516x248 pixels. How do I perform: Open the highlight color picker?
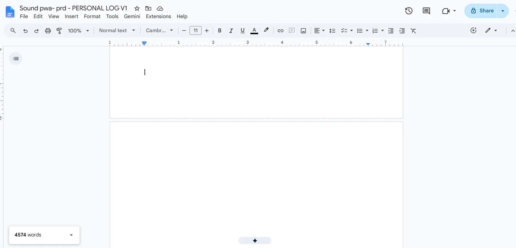click(x=266, y=30)
